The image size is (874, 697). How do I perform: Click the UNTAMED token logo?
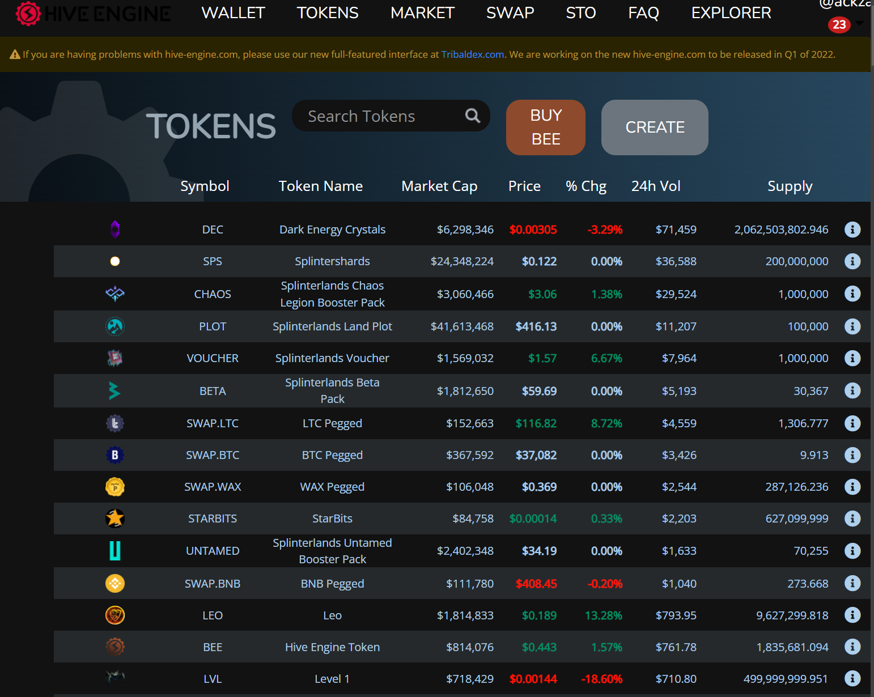click(115, 551)
